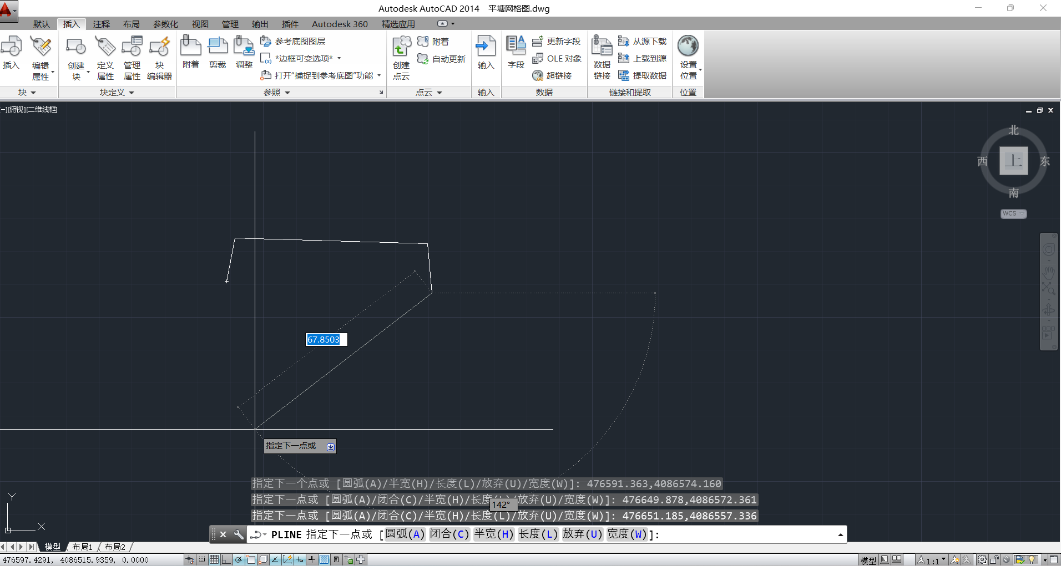Insert an OLE Object (OLE 对象)

click(557, 59)
